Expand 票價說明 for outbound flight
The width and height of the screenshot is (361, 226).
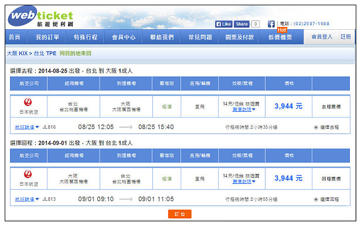[244, 109]
